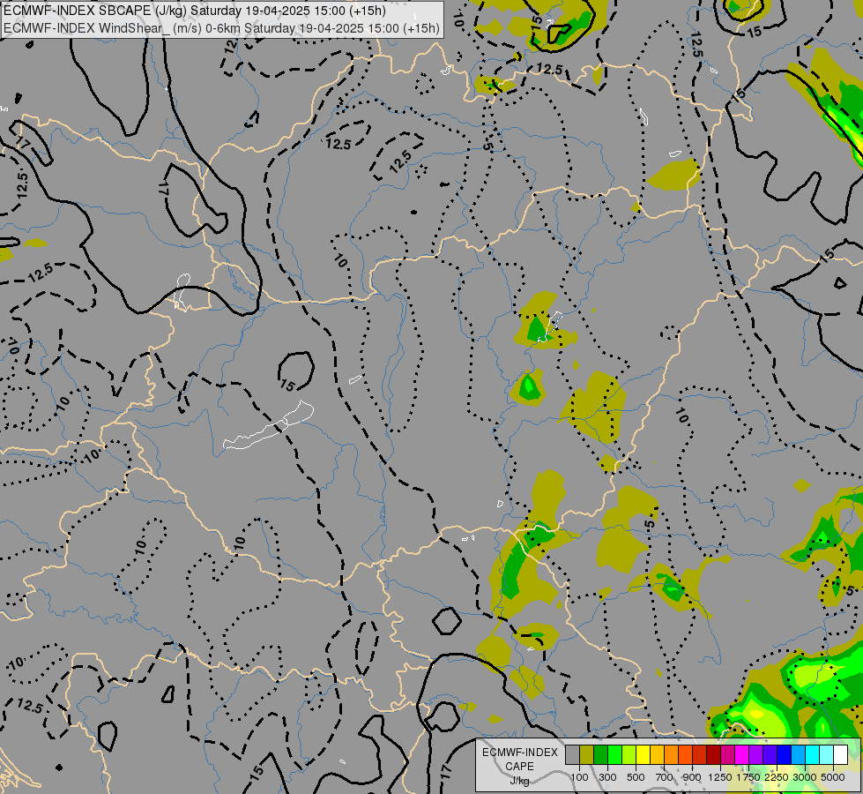Select the dark maroon legend swatch
This screenshot has width=863, height=794.
[714, 754]
